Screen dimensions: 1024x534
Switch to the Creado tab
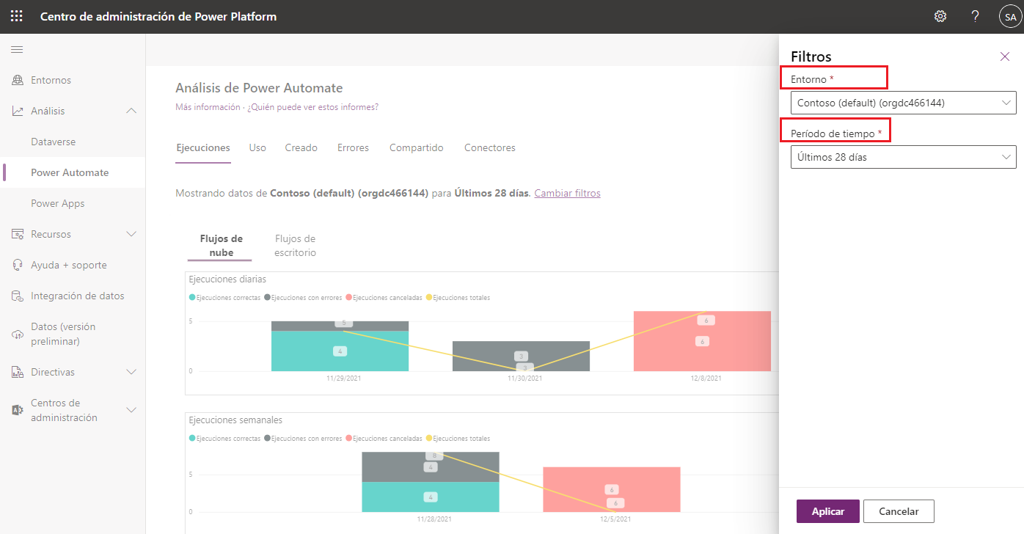(x=301, y=147)
